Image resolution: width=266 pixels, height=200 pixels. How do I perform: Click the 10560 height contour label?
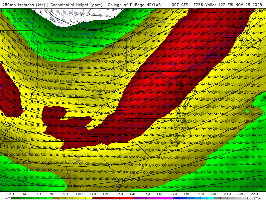click(x=108, y=149)
